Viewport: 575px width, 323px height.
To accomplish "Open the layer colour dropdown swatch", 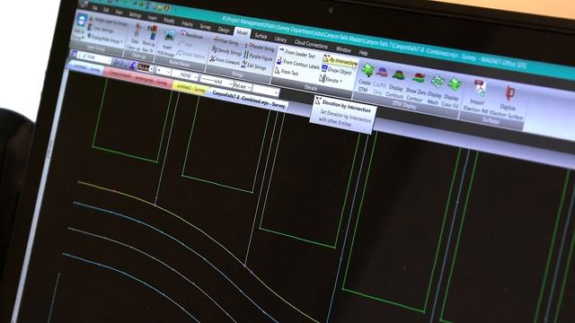I will [145, 67].
